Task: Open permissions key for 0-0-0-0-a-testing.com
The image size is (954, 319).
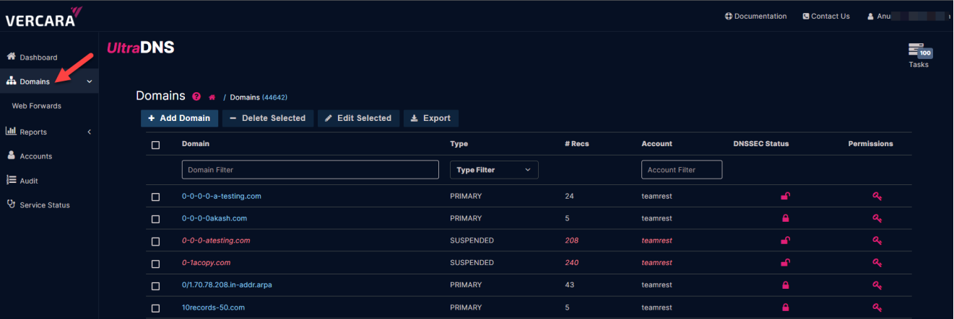Action: pyautogui.click(x=877, y=196)
